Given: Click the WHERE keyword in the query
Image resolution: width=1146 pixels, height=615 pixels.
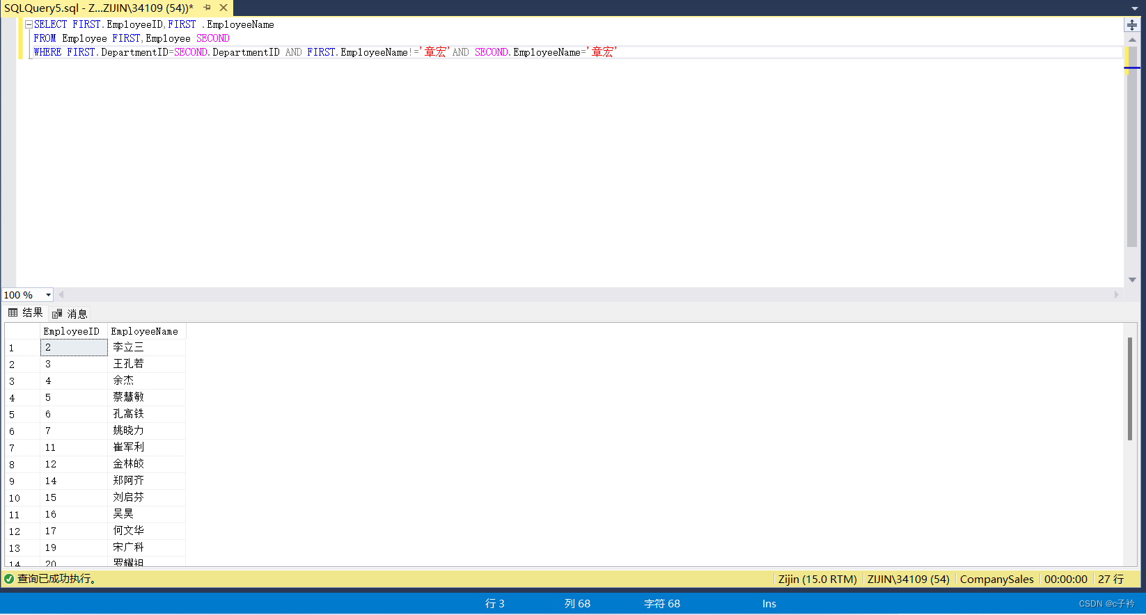Looking at the screenshot, I should (47, 52).
